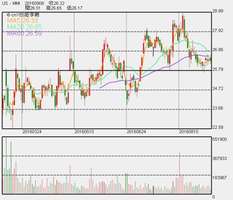Click the 22.59 price axis label
The width and height of the screenshot is (233, 200).
pyautogui.click(x=218, y=127)
